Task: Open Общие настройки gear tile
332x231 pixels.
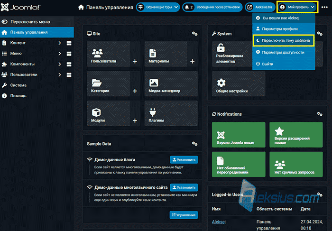Action: click(239, 83)
